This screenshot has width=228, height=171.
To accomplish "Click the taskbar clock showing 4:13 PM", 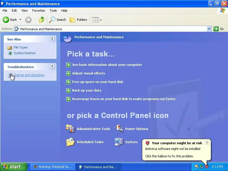I will 217,167.
